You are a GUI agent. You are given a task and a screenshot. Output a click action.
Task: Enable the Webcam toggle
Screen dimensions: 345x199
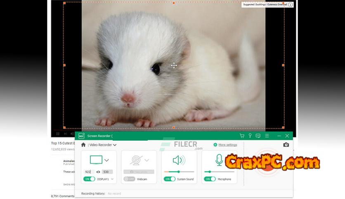point(129,179)
